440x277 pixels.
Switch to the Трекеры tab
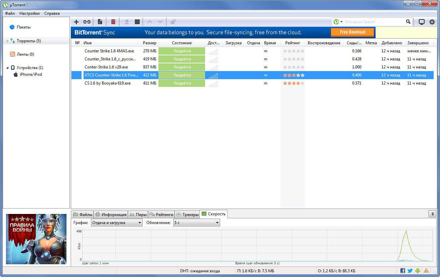click(x=187, y=214)
